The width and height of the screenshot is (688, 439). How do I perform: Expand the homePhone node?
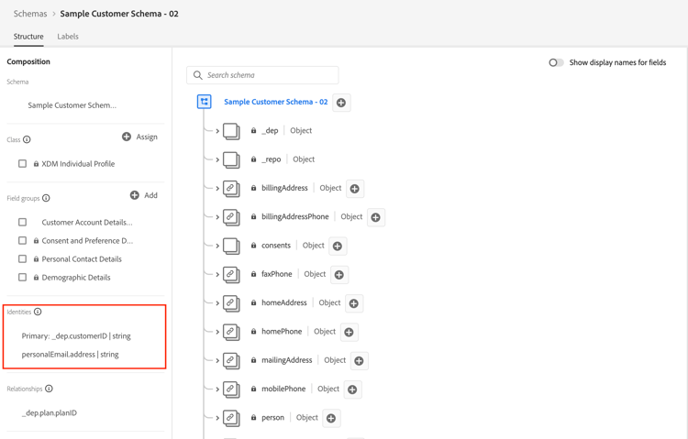217,332
